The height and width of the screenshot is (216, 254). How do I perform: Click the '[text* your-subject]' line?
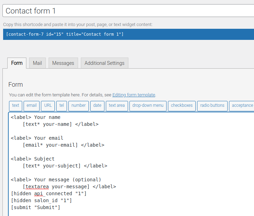point(65,166)
